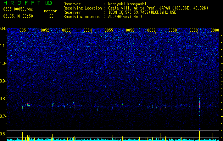Click the 0.8 kHz axis label
The width and height of the screenshot is (223, 141).
click(x=3, y=99)
